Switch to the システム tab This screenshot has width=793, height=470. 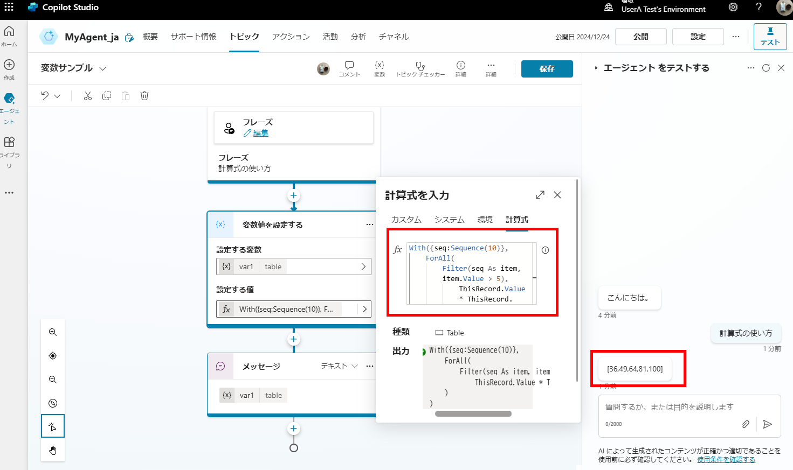[449, 220]
